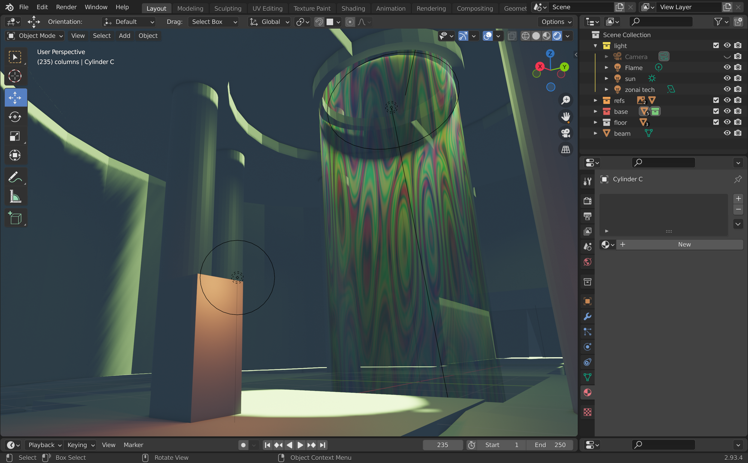The image size is (748, 463).
Task: Toggle Flame visibility in the outliner
Action: coord(727,67)
